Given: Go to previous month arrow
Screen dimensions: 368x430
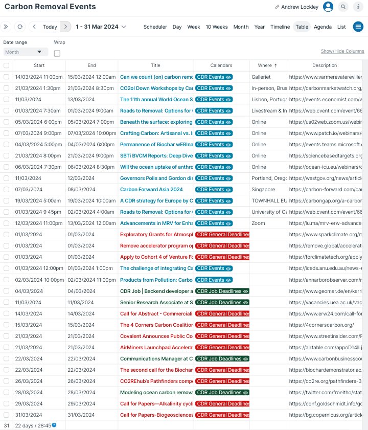Looking at the screenshot, I should [34, 27].
